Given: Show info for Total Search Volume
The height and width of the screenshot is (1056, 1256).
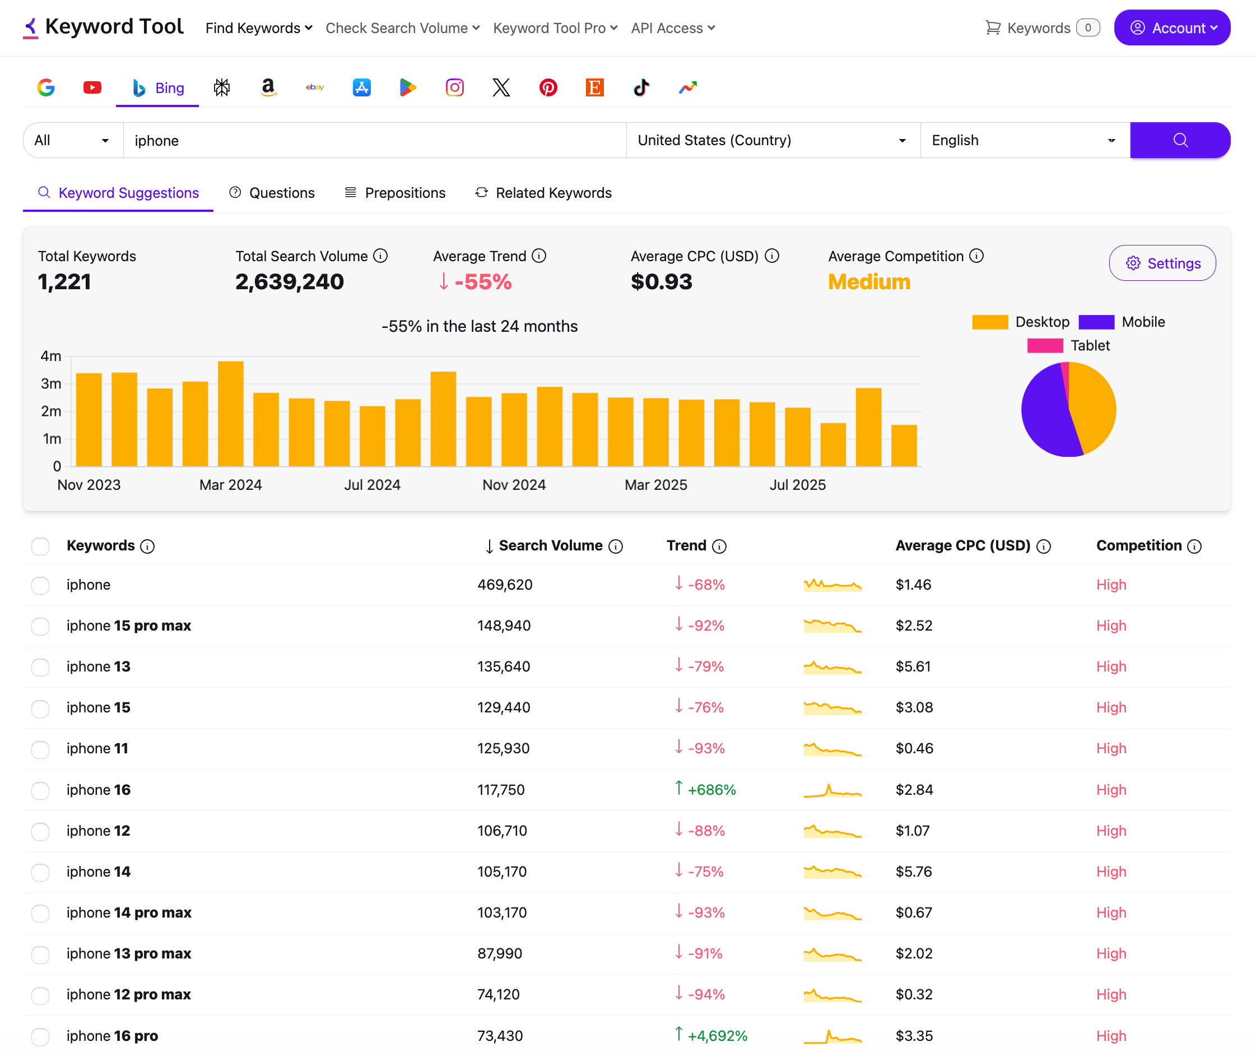Looking at the screenshot, I should (x=380, y=256).
